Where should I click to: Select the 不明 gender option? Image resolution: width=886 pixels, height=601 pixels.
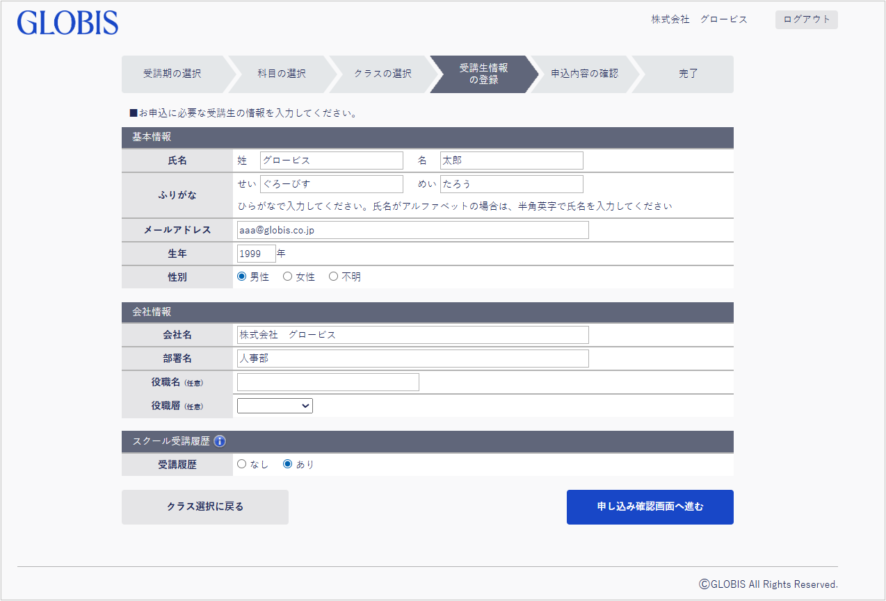pyautogui.click(x=333, y=276)
